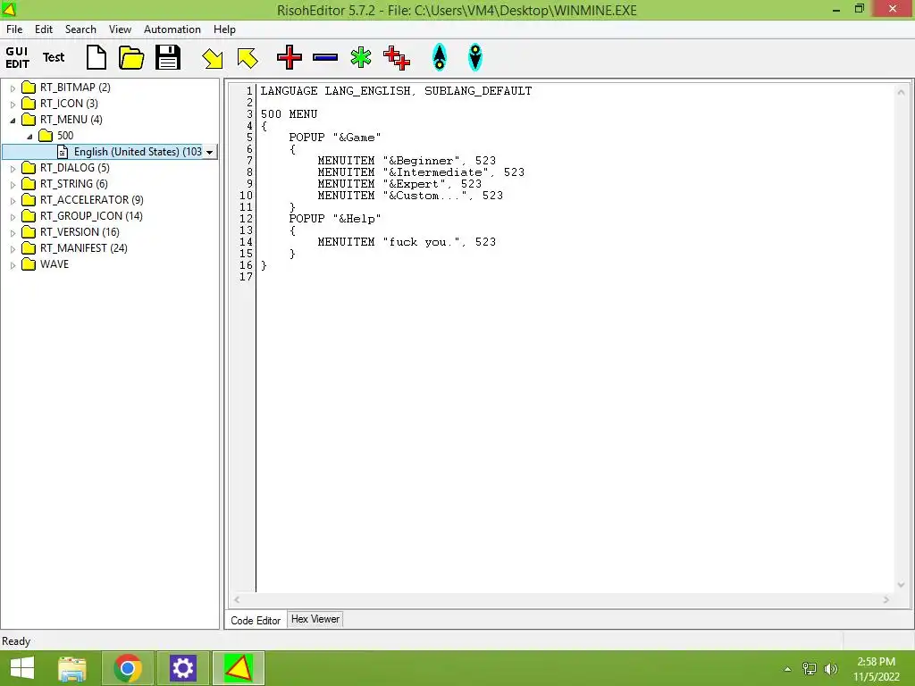Viewport: 915px width, 686px height.
Task: Click the horizontal scrollbar right arrow in editor
Action: [x=886, y=599]
